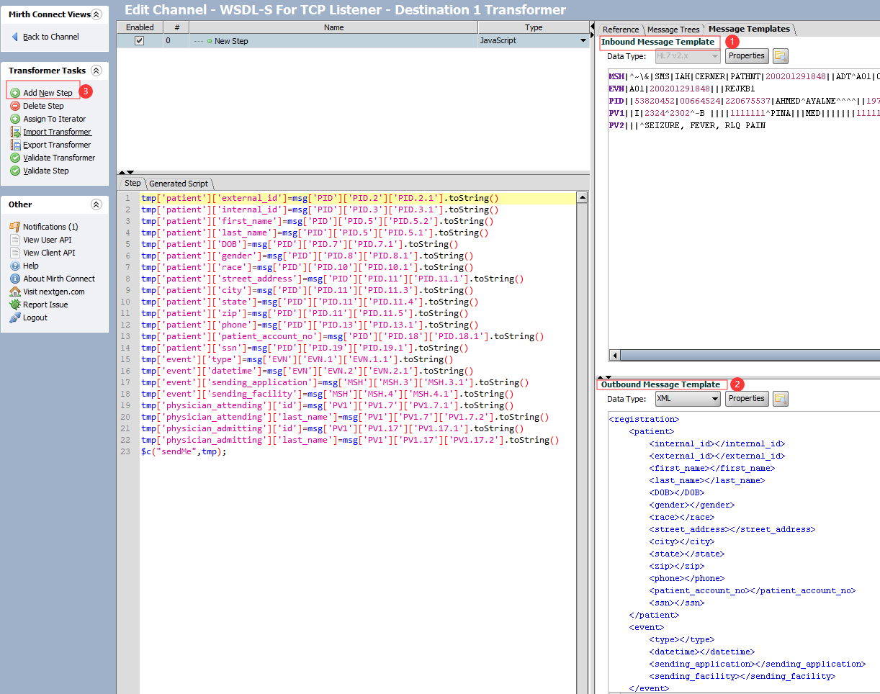
Task: Open the Visit nextgen.com link
Action: [54, 292]
